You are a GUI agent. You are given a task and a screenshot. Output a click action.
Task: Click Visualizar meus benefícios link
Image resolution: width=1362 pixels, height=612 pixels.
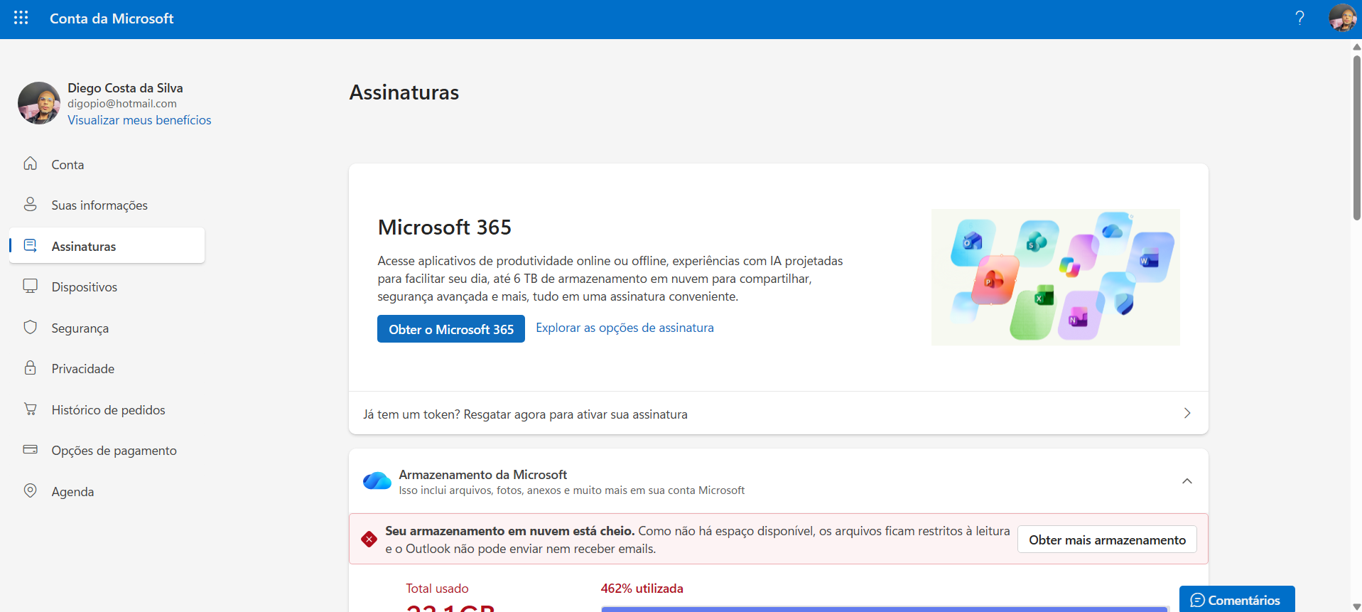[139, 120]
